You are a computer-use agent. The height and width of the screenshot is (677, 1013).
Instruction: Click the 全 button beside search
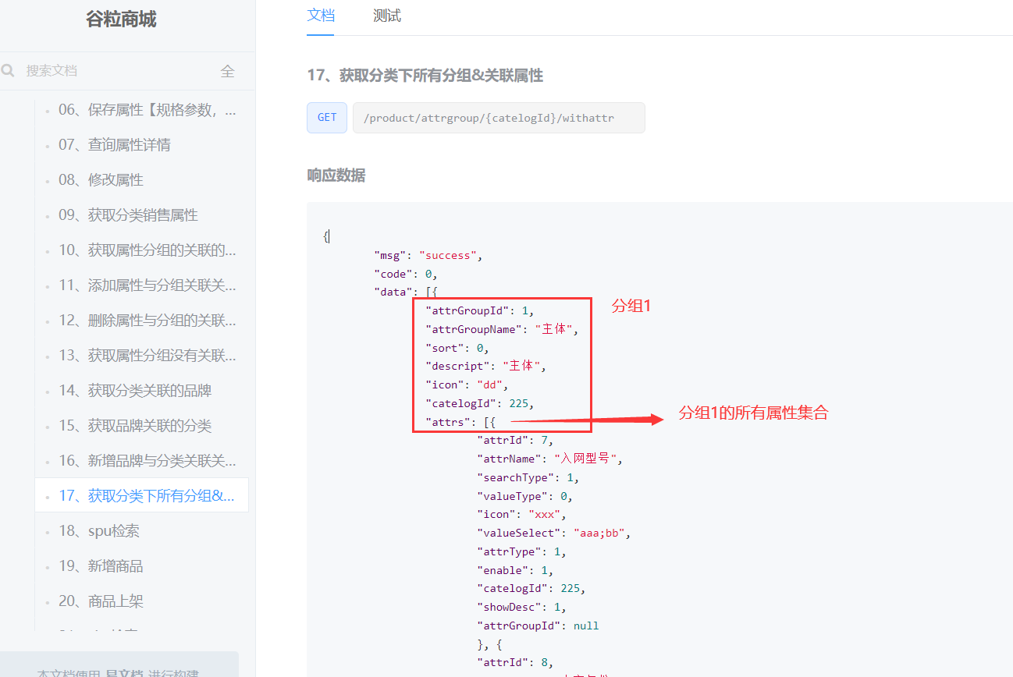[227, 71]
